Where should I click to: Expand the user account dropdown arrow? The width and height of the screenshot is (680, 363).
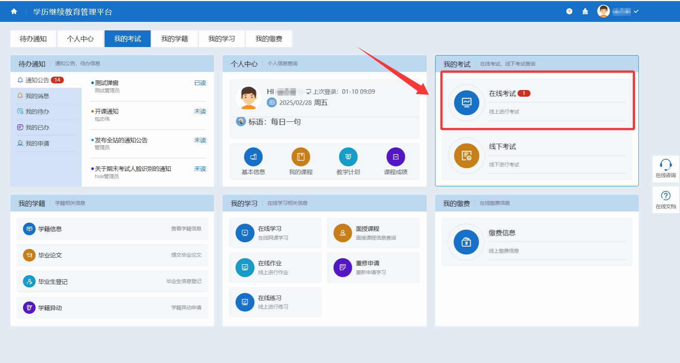[636, 11]
